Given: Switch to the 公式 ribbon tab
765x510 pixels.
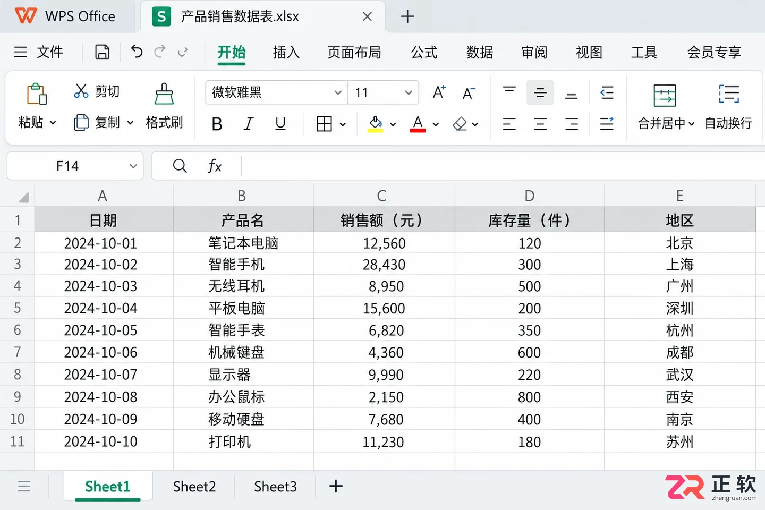Looking at the screenshot, I should [x=424, y=52].
